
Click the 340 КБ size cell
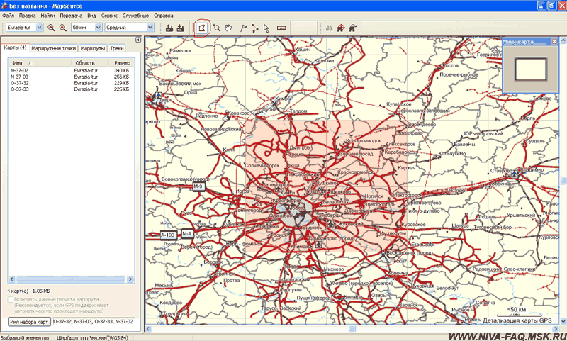pos(121,70)
